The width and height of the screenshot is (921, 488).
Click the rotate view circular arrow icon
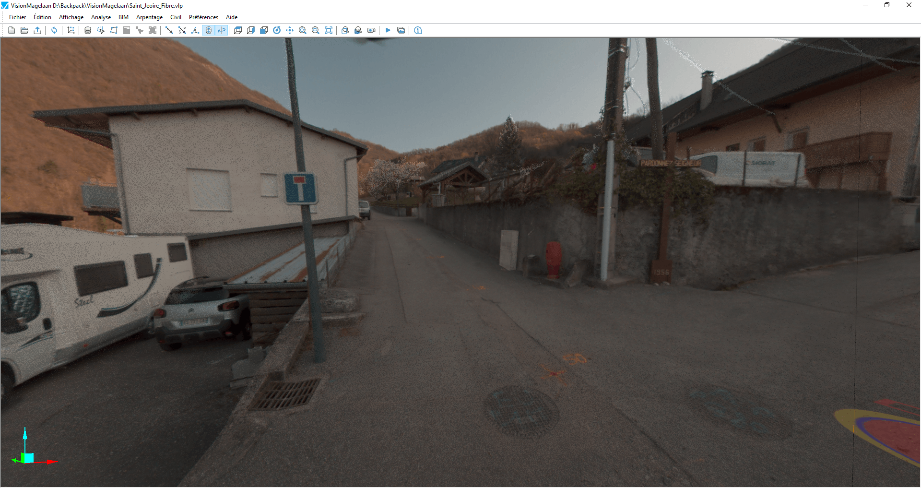277,30
